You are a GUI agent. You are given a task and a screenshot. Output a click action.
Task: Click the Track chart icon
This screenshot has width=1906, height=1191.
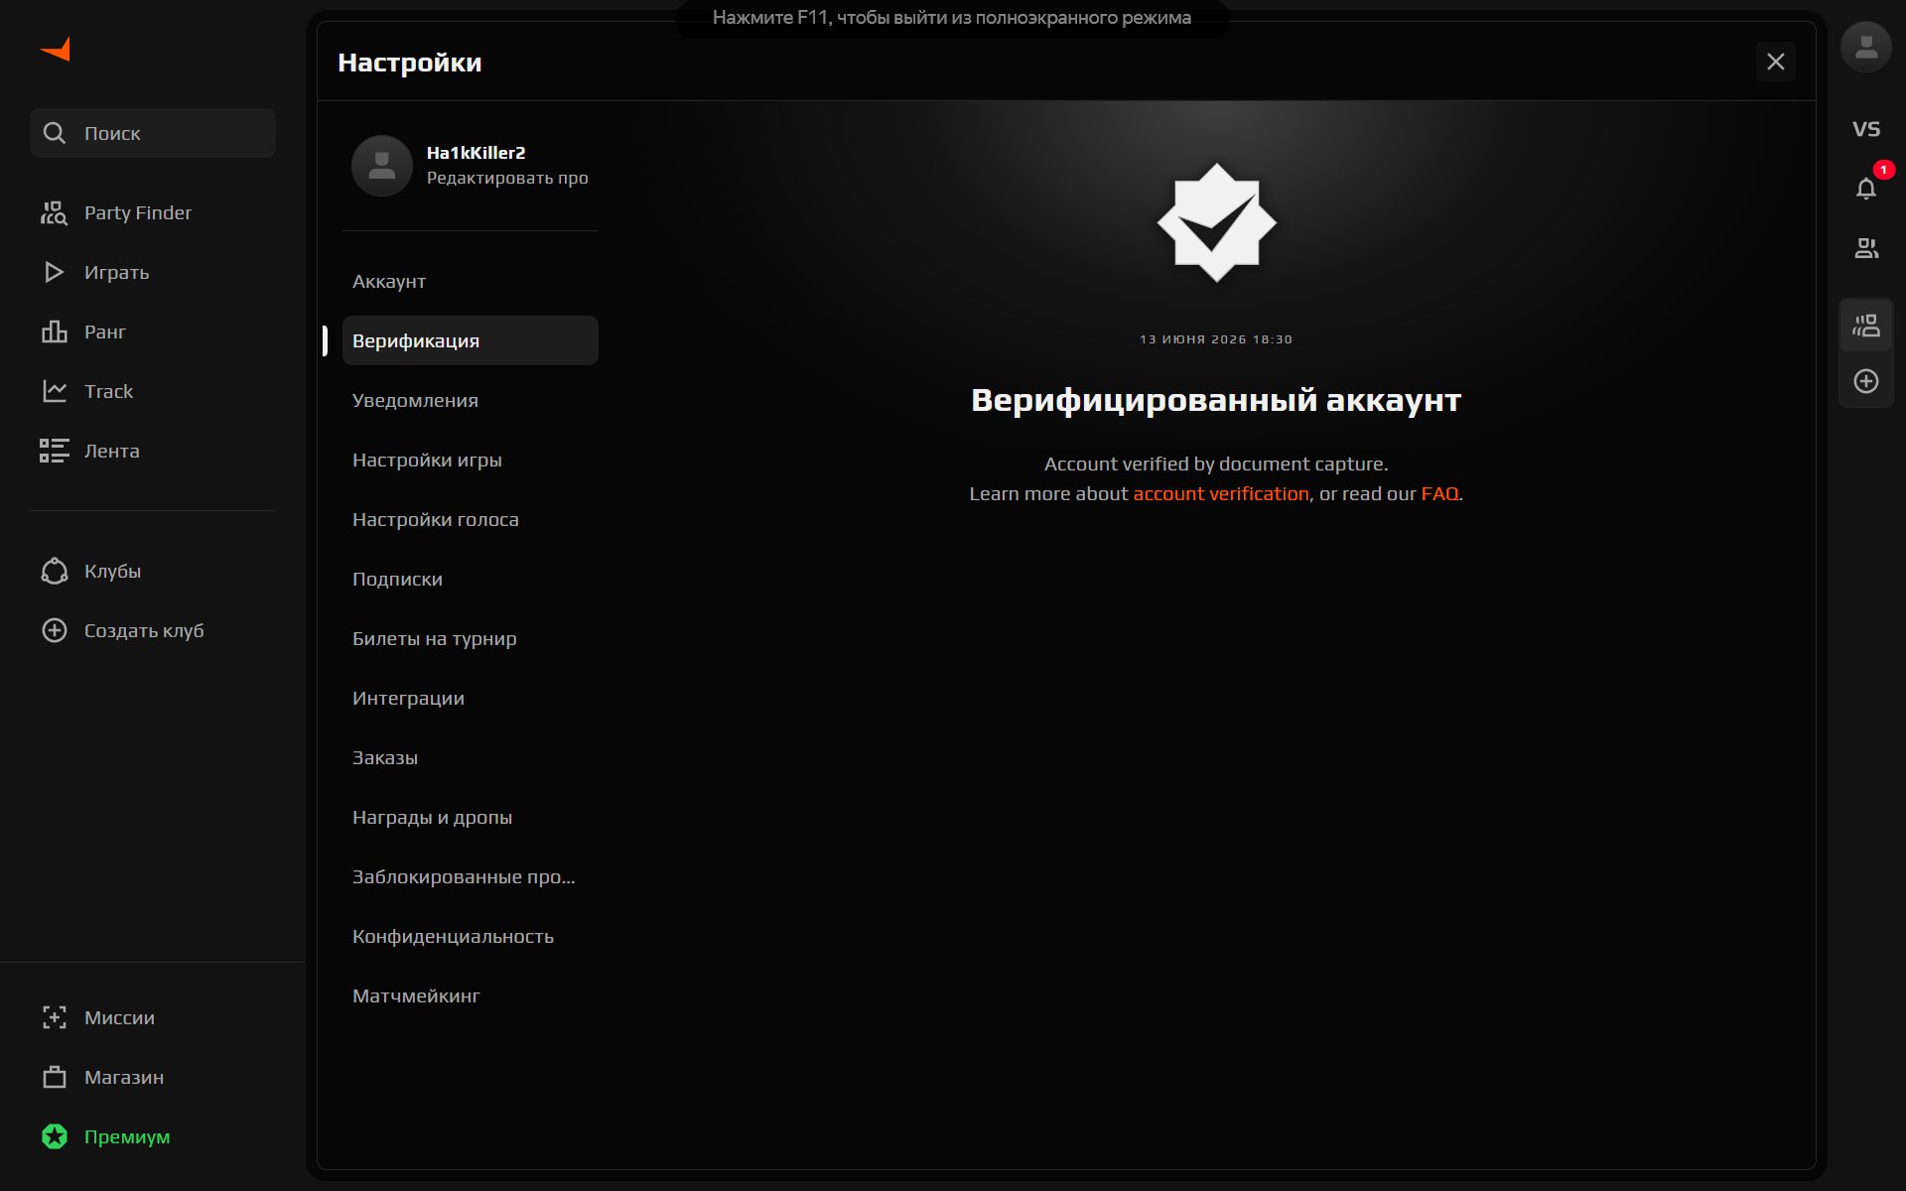[x=55, y=391]
